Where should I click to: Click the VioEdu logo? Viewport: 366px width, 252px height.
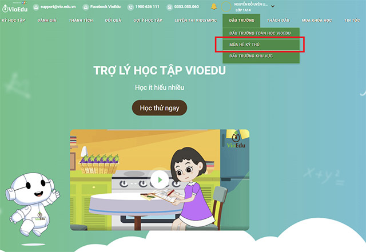pyautogui.click(x=15, y=7)
